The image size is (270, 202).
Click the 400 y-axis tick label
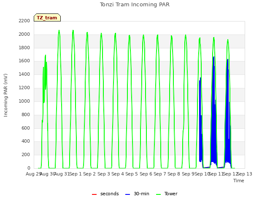26,141
